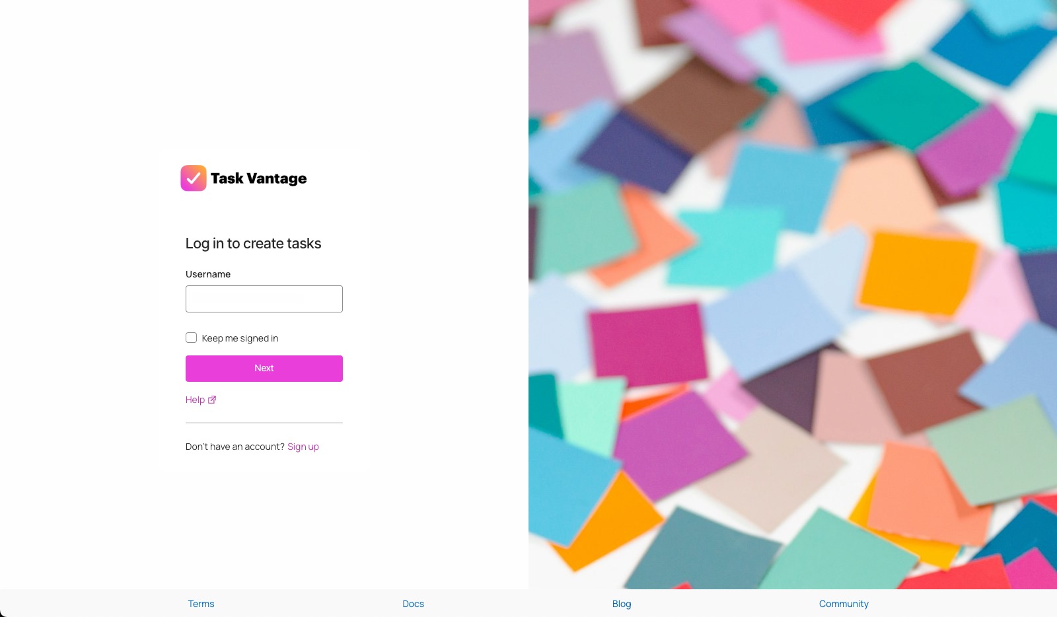The width and height of the screenshot is (1057, 617).
Task: Click the Sign up link next to Don't have an account
Action: coord(303,446)
